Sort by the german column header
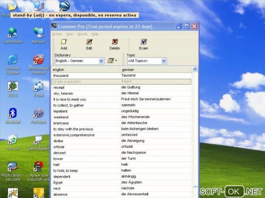This screenshot has width=265, height=198. click(156, 70)
